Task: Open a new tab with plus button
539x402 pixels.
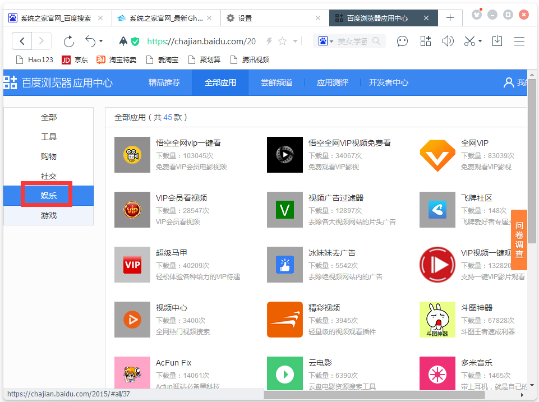Action: [450, 18]
